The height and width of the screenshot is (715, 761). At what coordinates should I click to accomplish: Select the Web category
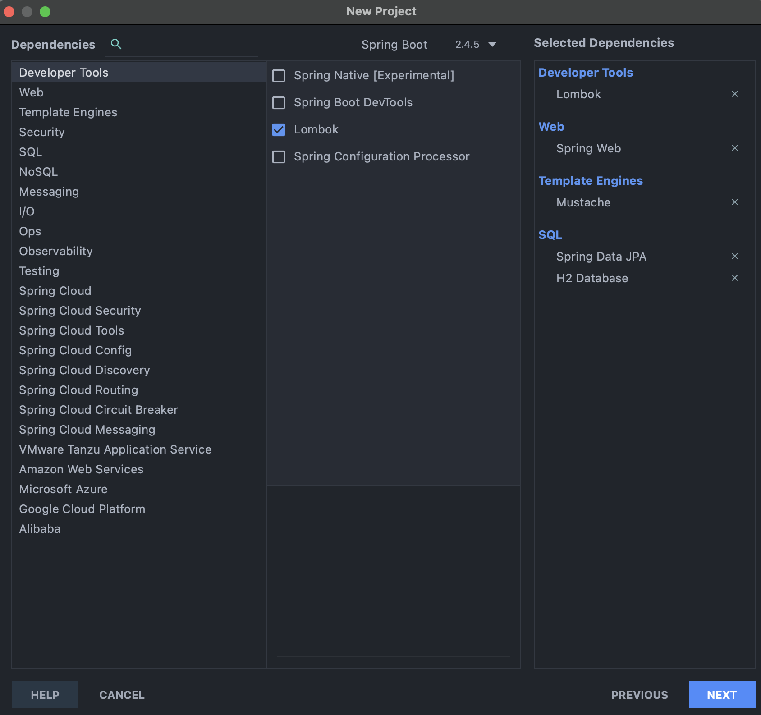(139, 92)
